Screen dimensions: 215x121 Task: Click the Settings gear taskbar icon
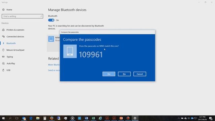point(135,118)
